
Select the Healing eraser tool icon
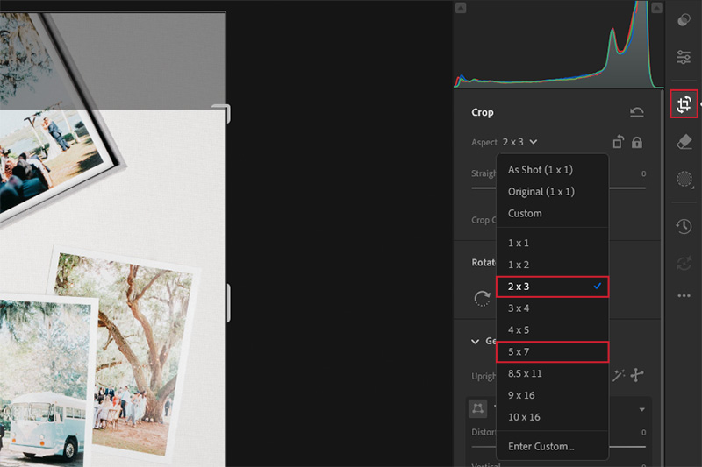click(684, 142)
